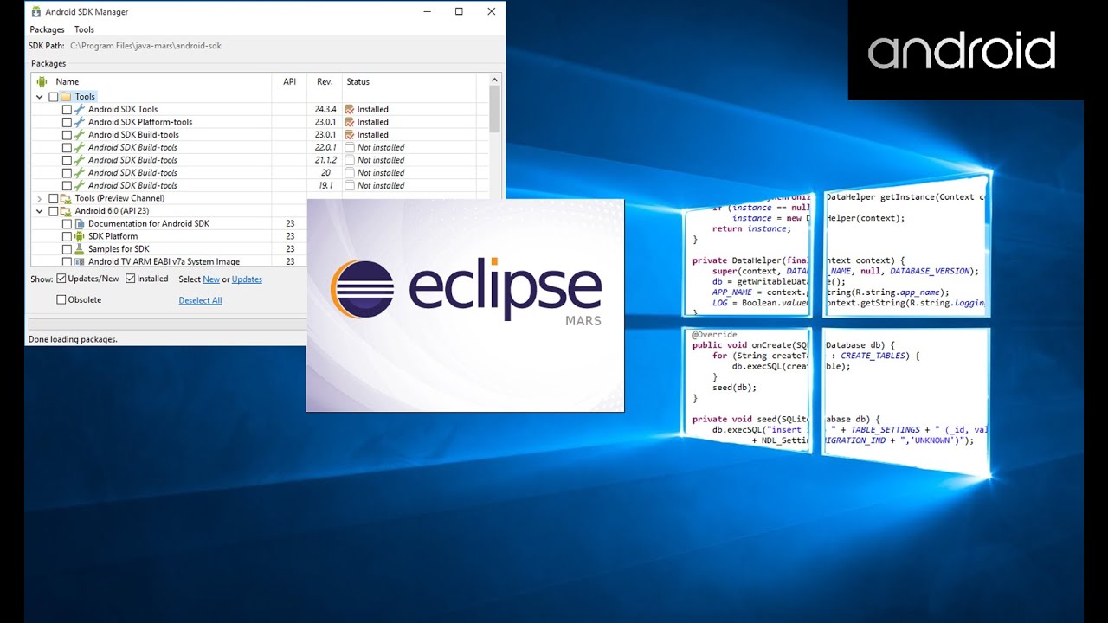Click the Installed status icon for Platform-tools
The width and height of the screenshot is (1108, 623).
coord(350,122)
